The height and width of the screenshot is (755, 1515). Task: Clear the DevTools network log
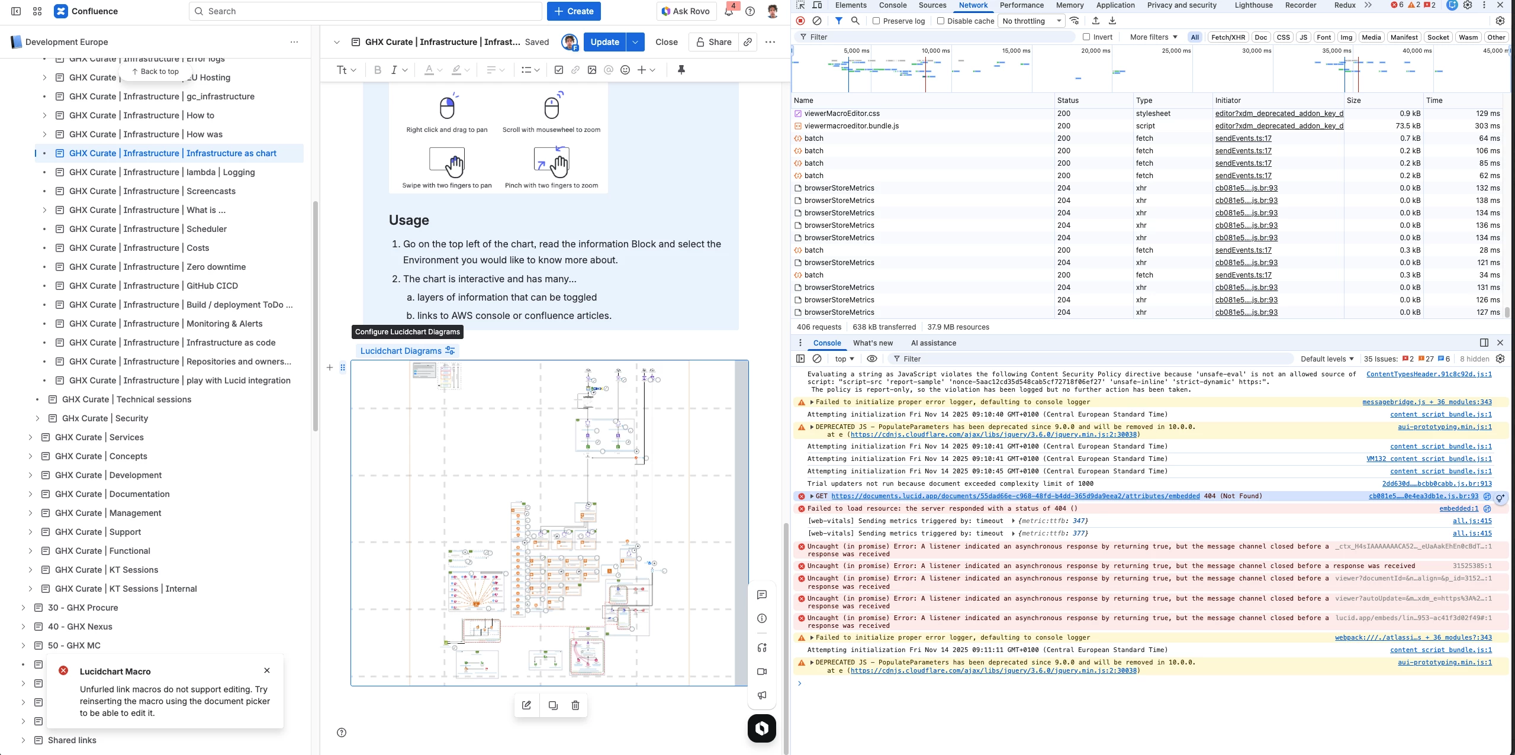coord(817,21)
